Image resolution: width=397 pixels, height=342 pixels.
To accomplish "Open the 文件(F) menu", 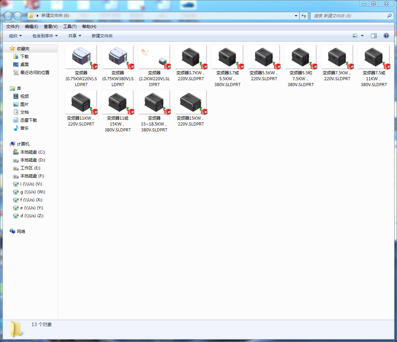I will click(13, 27).
